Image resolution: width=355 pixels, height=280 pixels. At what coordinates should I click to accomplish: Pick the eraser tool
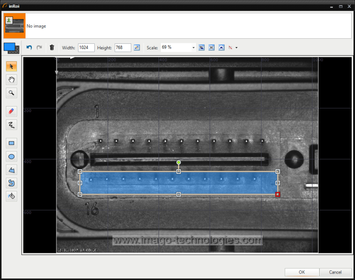[x=12, y=111]
